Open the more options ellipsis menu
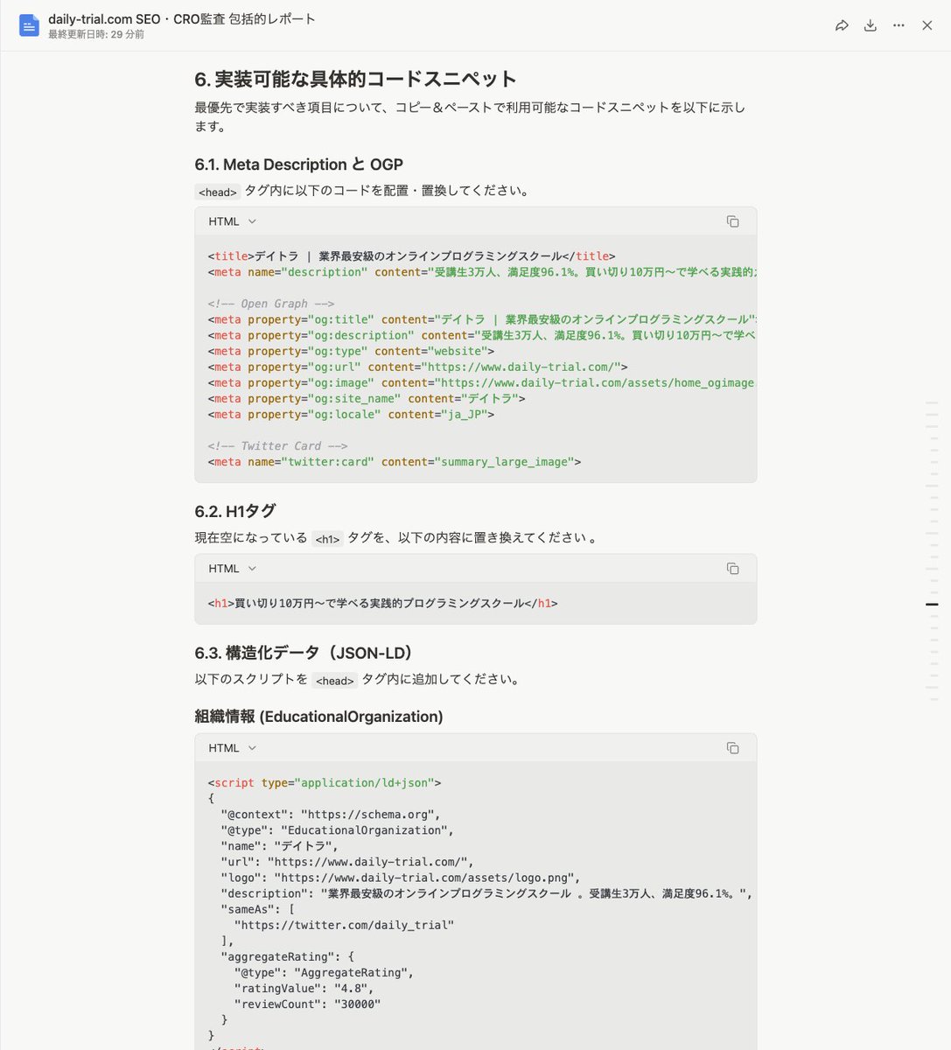This screenshot has width=951, height=1050. [x=899, y=25]
